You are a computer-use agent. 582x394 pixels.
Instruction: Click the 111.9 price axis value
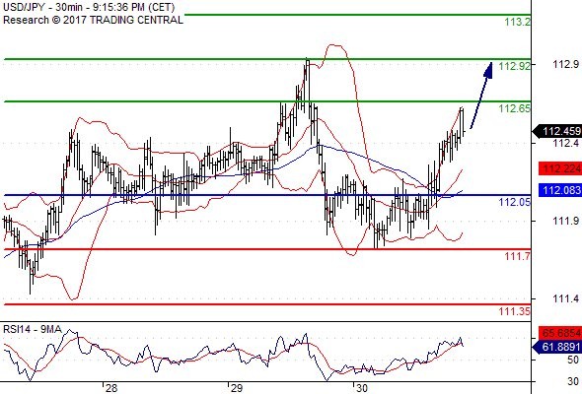pos(565,221)
